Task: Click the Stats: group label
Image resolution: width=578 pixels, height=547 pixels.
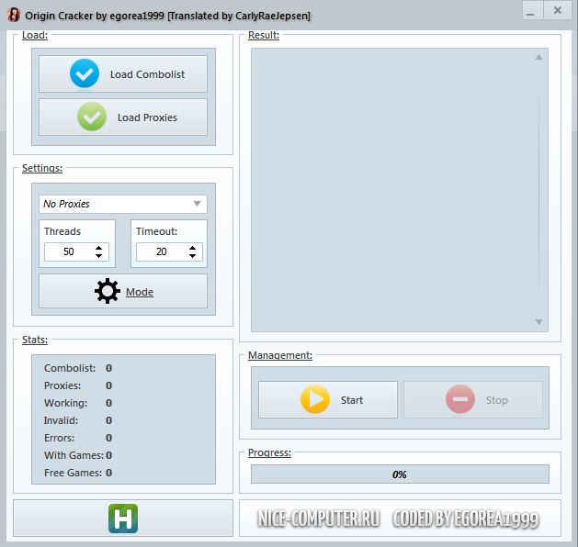Action: [x=35, y=340]
